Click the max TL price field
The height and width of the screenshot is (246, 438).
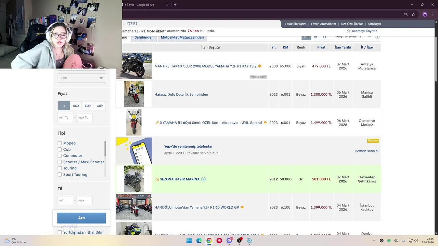(x=85, y=118)
